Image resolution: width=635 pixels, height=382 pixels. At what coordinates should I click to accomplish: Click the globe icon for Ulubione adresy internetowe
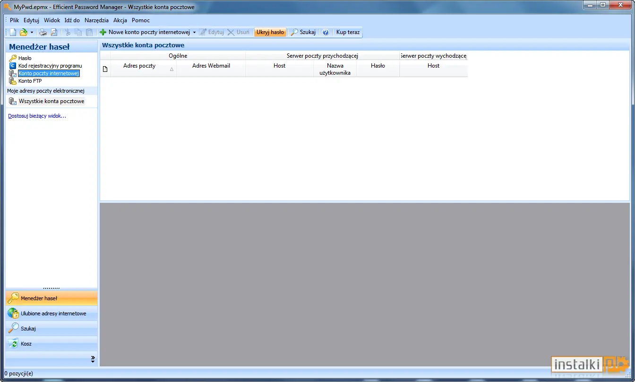[13, 313]
